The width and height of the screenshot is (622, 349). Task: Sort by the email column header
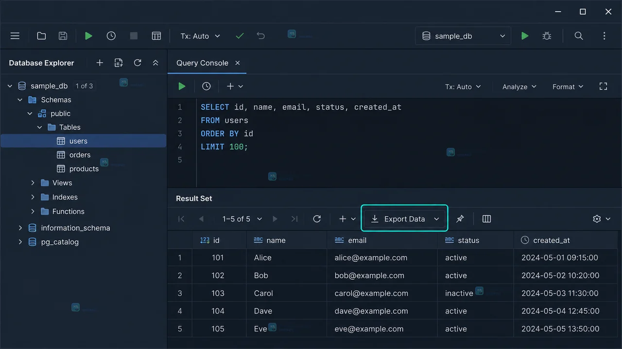(x=382, y=240)
